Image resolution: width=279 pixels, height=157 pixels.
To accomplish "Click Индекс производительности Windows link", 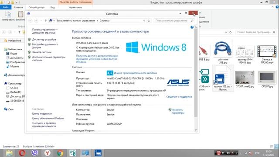I will pos(136,73).
